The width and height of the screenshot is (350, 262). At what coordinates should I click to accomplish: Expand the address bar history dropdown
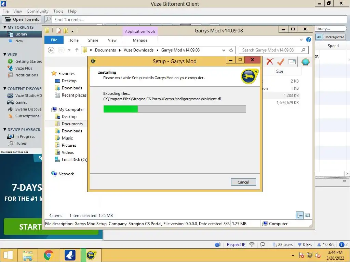coord(224,50)
